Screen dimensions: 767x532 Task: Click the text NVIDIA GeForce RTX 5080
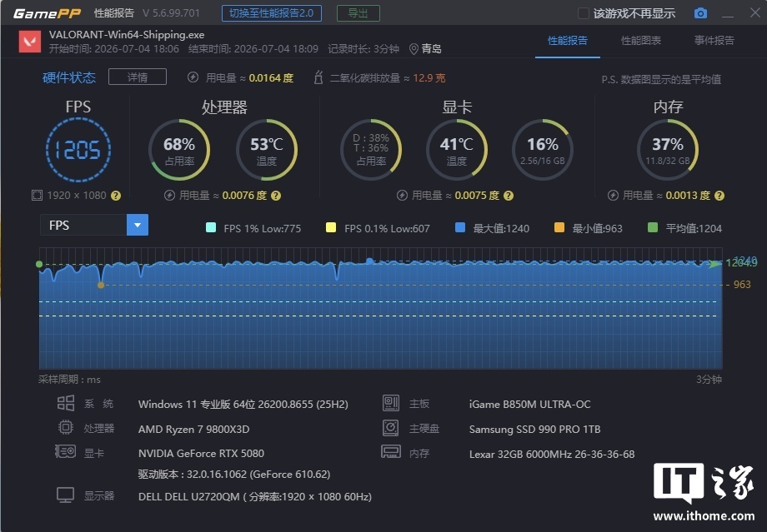pyautogui.click(x=201, y=454)
